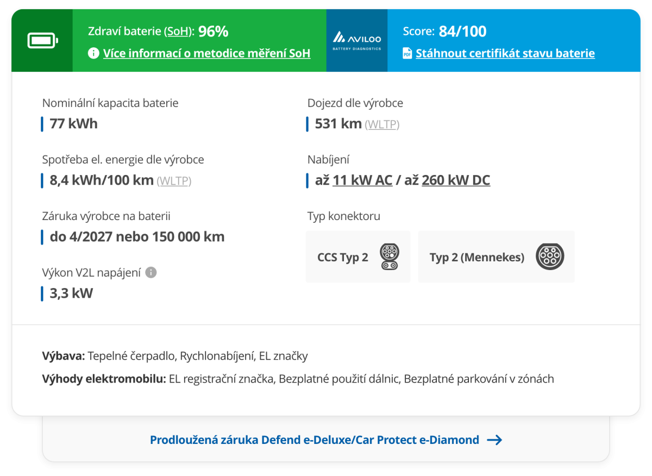Click the 11 kW AC charging link
The width and height of the screenshot is (652, 476).
(x=362, y=180)
